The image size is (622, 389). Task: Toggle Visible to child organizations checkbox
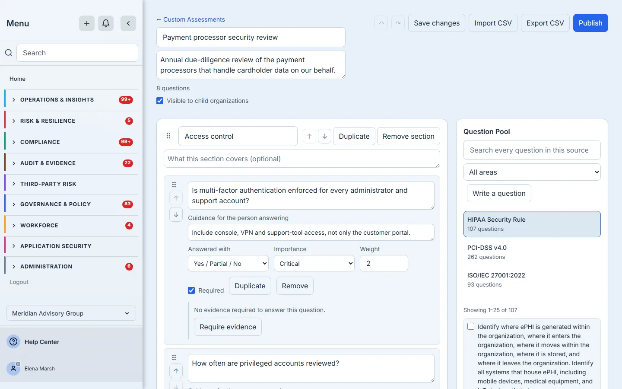[x=160, y=101]
